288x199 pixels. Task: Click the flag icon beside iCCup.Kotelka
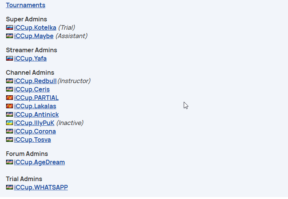(x=10, y=27)
